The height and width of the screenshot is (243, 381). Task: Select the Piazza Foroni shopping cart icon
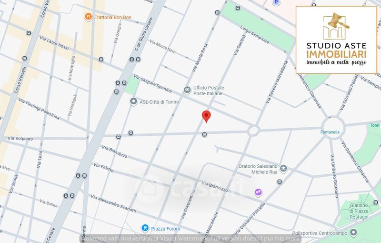click(145, 228)
